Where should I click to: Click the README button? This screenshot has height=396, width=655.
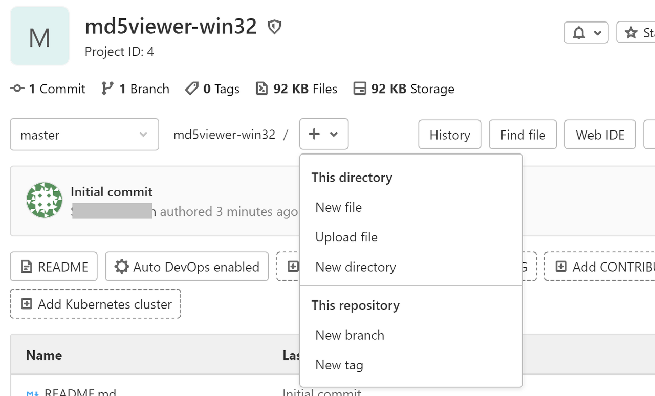click(x=54, y=267)
